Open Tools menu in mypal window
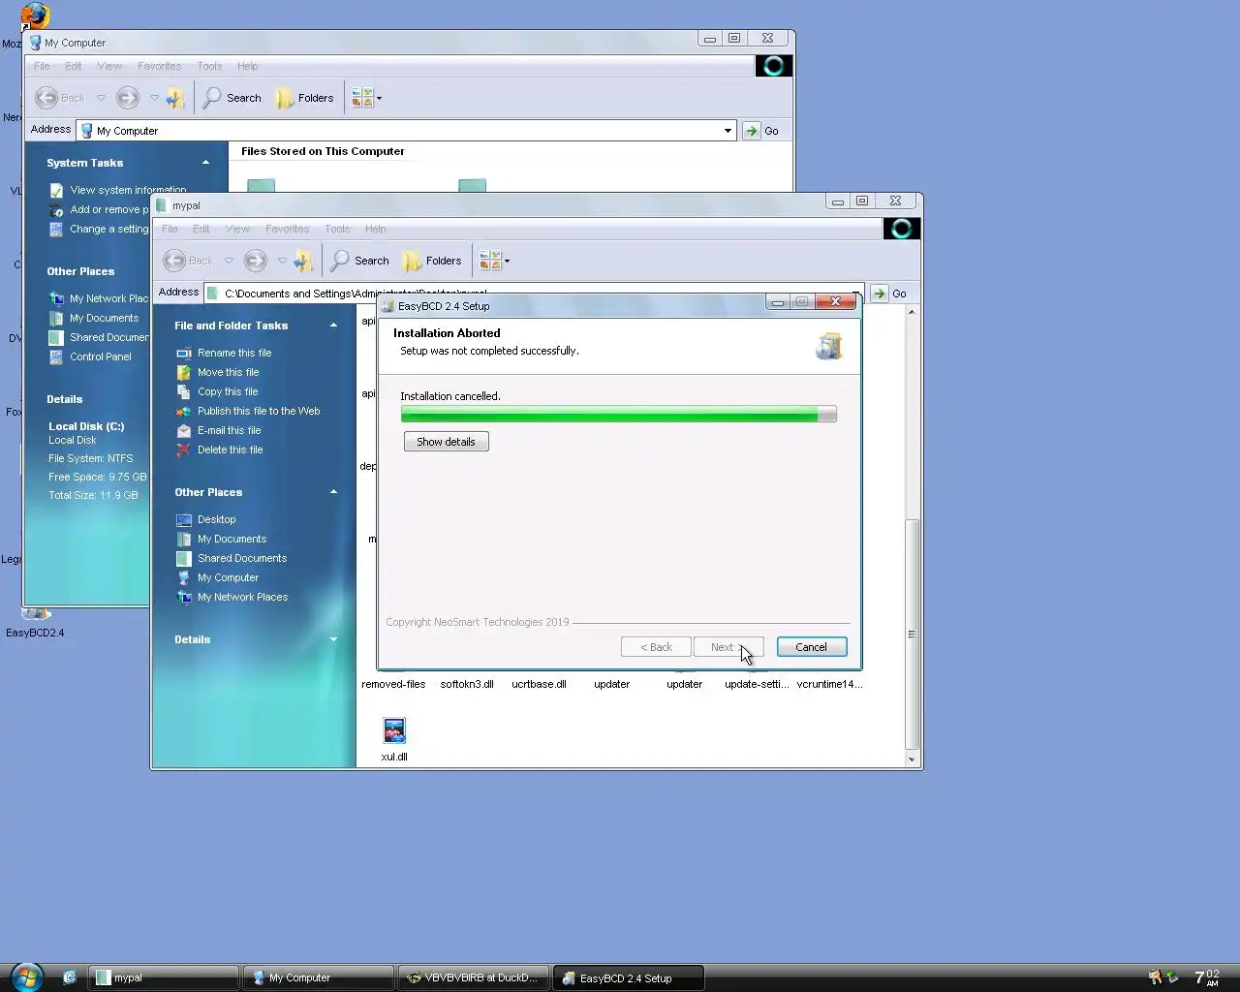Image resolution: width=1240 pixels, height=992 pixels. pyautogui.click(x=337, y=230)
